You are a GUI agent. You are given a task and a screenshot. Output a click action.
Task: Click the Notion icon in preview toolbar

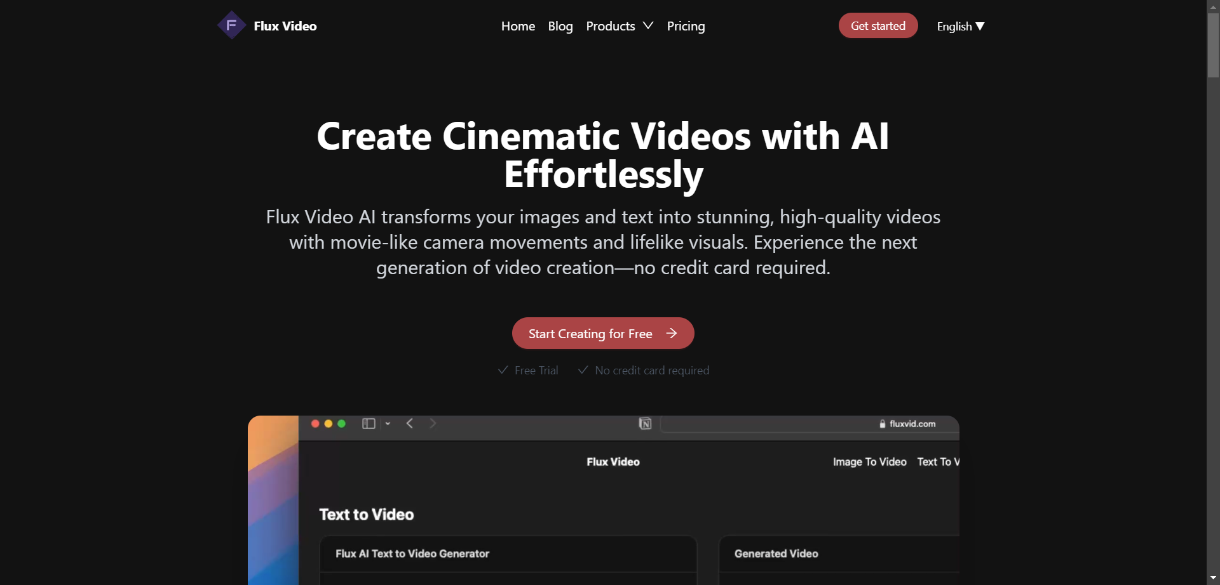click(x=645, y=423)
